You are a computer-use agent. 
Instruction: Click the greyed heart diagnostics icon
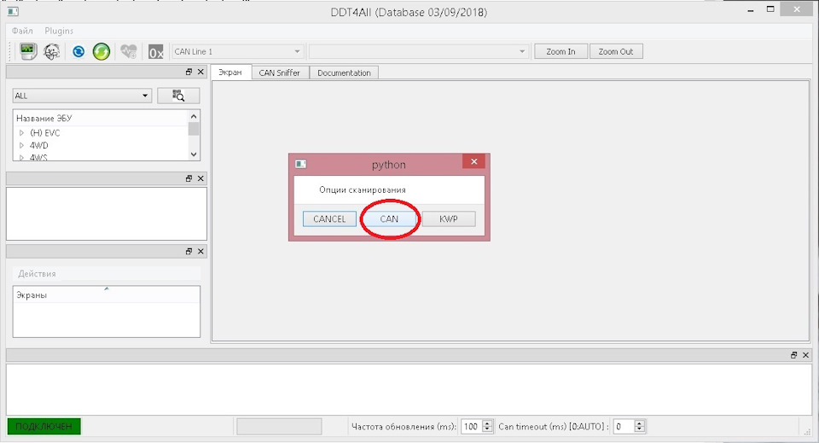[129, 51]
